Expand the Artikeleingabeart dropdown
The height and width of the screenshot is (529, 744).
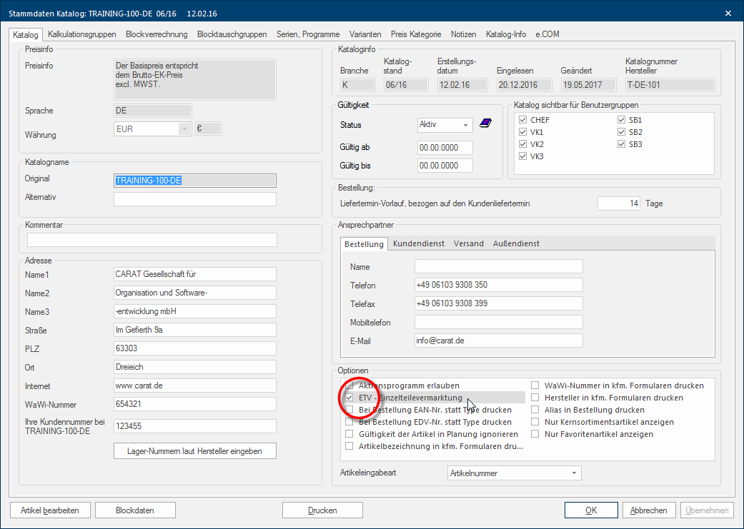click(x=514, y=473)
